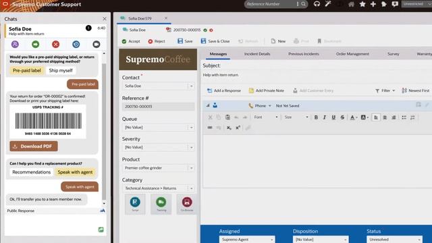Image resolution: width=432 pixels, height=243 pixels.
Task: Click the plus icon in the top bar
Action: [x=373, y=4]
